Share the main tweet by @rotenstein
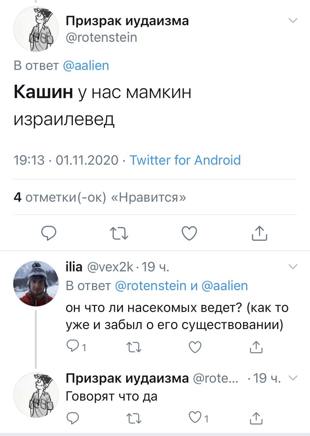 point(259,233)
